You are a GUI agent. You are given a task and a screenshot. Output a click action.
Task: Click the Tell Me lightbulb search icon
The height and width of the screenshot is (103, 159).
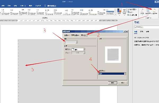click(45, 6)
